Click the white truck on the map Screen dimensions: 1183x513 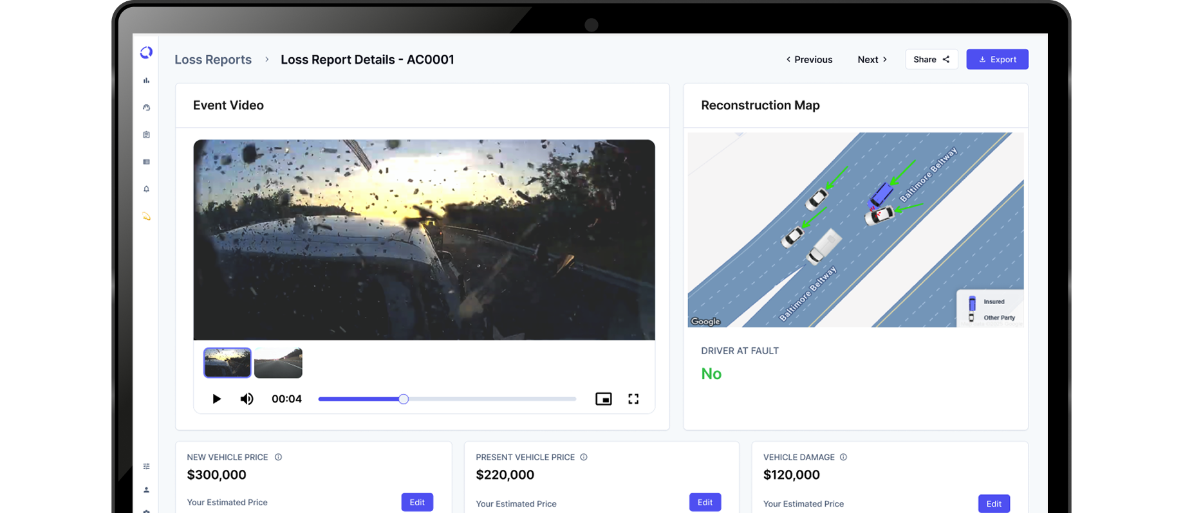[x=824, y=247]
